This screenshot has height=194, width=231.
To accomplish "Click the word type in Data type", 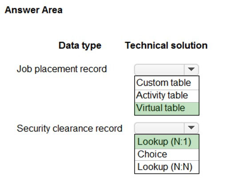I will pyautogui.click(x=92, y=46).
